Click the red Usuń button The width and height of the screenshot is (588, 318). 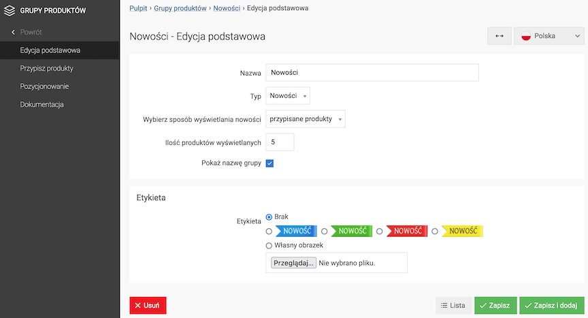click(148, 305)
